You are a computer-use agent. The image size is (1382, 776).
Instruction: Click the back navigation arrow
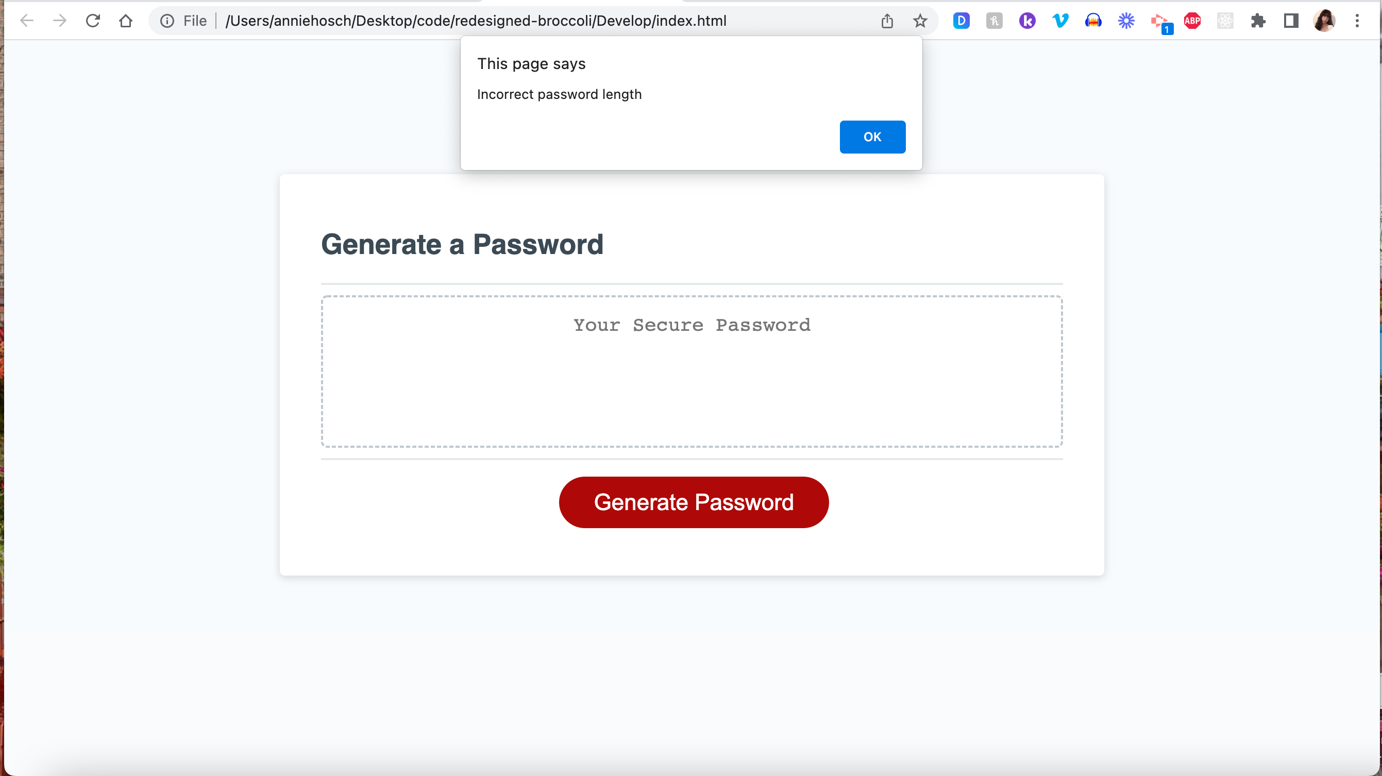pyautogui.click(x=26, y=21)
